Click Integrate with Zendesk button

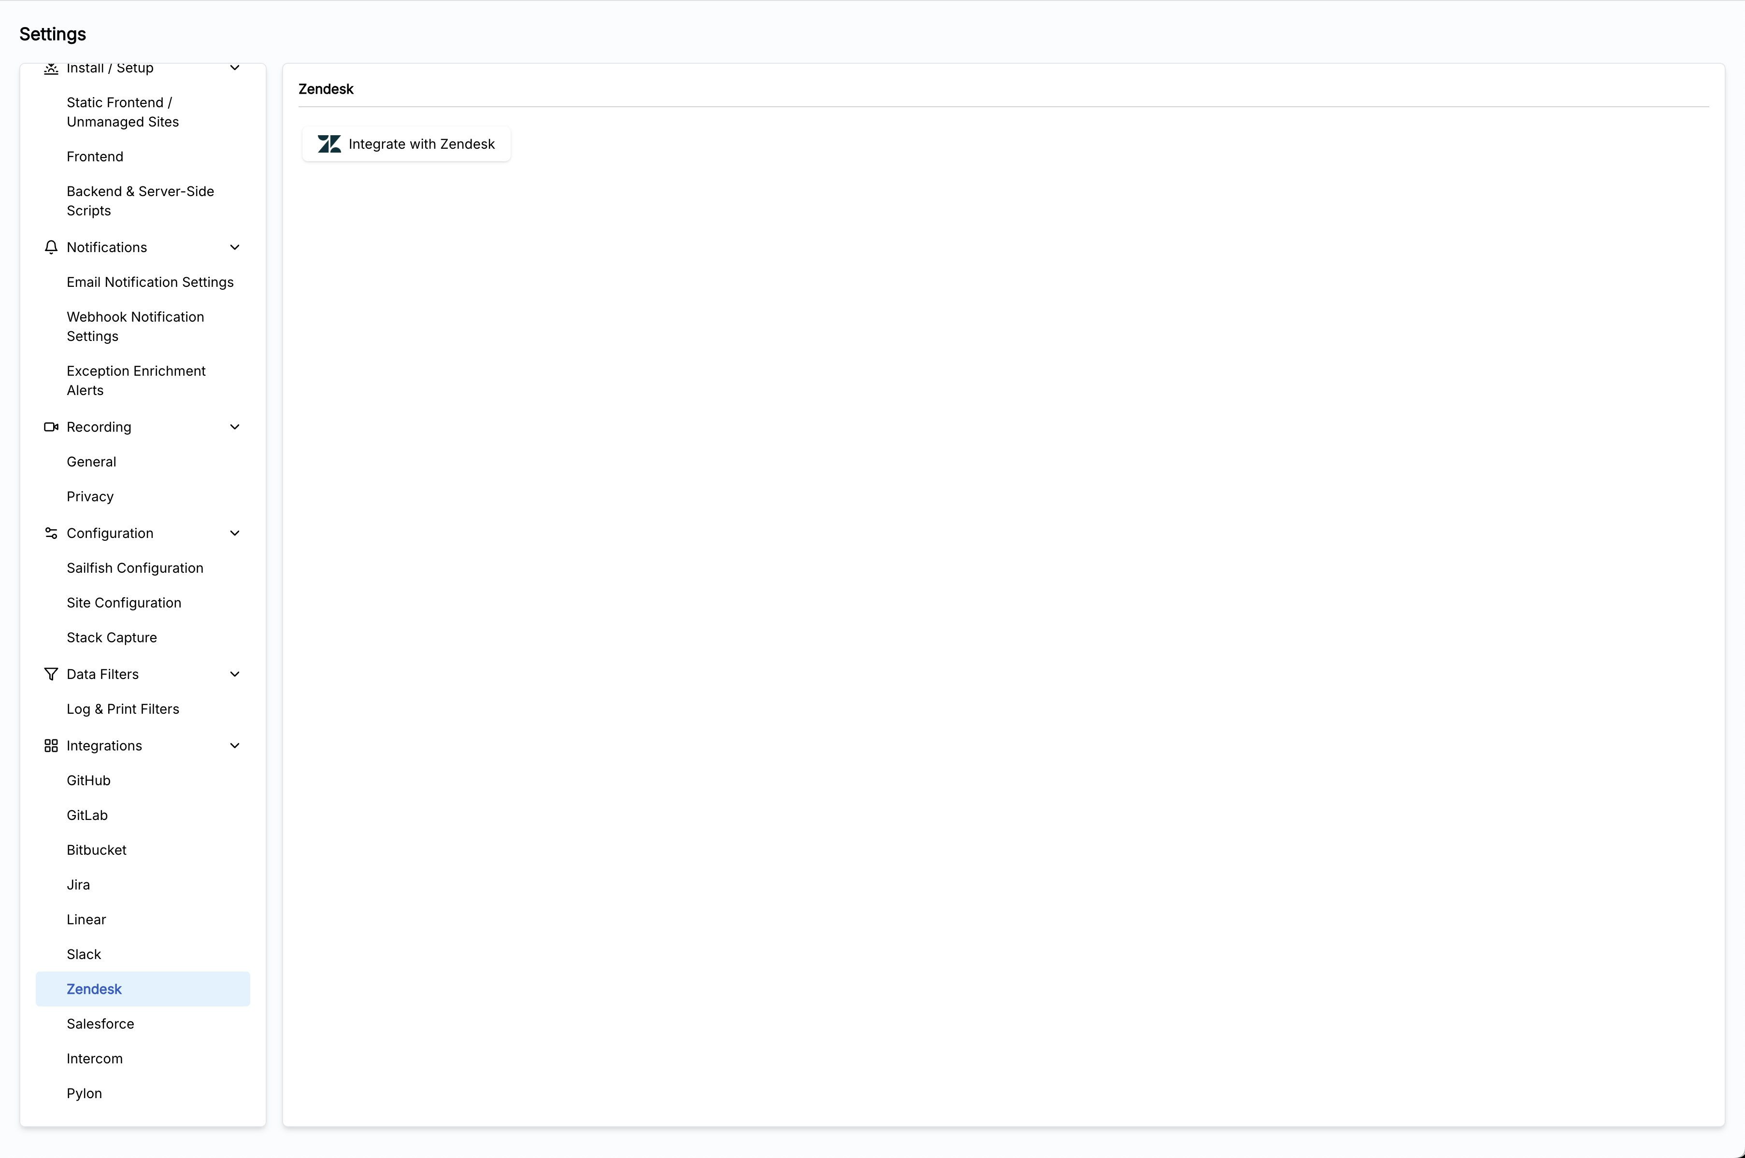point(406,144)
